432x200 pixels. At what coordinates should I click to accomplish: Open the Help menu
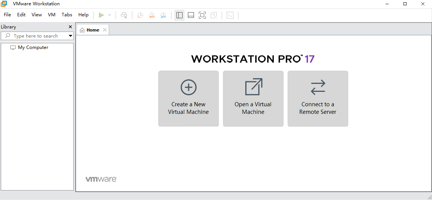click(84, 15)
